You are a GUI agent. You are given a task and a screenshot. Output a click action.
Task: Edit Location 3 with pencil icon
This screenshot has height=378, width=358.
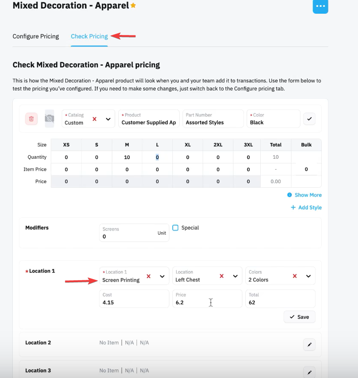point(309,372)
